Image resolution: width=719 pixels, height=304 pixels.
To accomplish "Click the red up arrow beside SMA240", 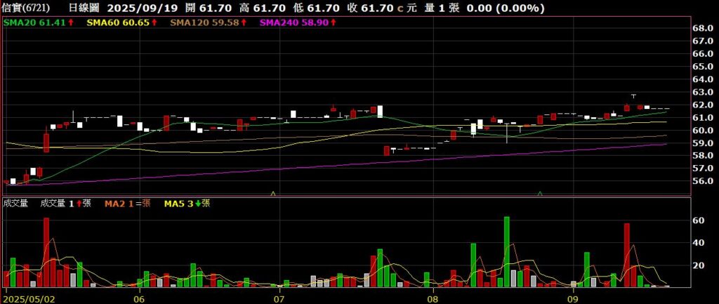I will click(x=333, y=23).
